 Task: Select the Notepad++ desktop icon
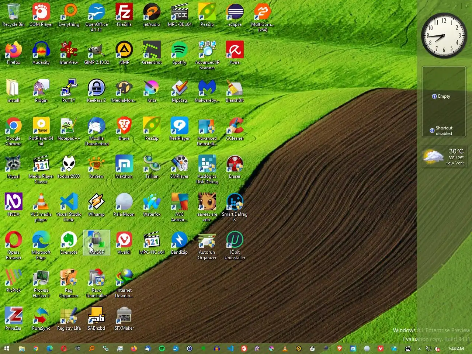[x=69, y=129]
